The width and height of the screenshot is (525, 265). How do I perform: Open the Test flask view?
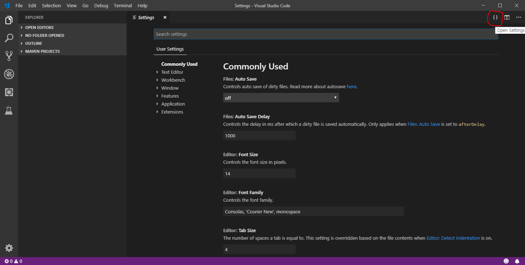click(9, 111)
